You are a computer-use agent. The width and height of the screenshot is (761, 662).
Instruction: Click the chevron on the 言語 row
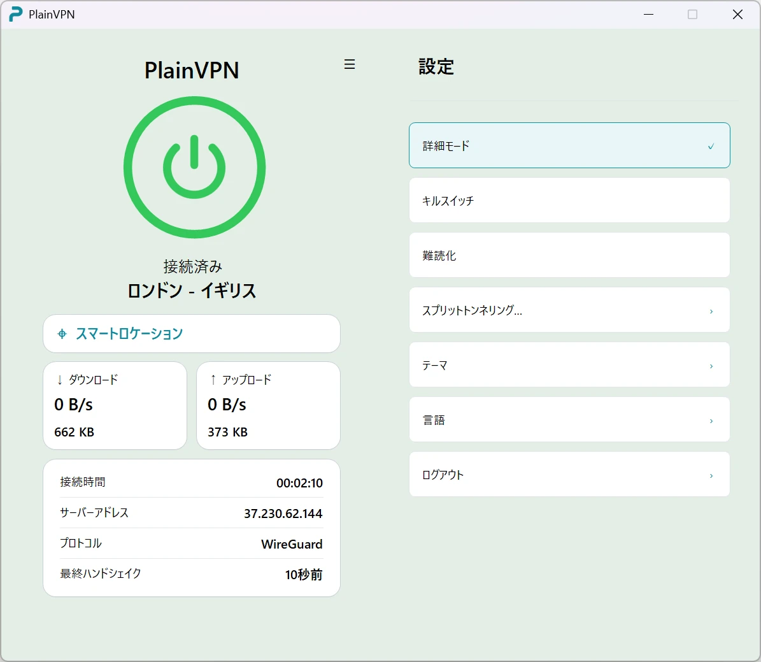[711, 421]
